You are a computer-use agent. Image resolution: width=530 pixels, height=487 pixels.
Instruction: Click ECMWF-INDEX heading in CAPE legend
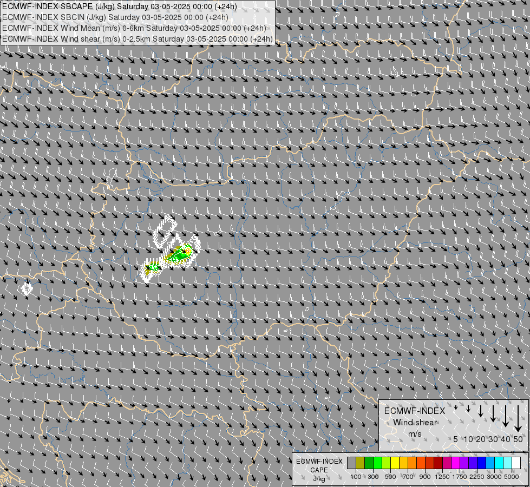tap(319, 462)
